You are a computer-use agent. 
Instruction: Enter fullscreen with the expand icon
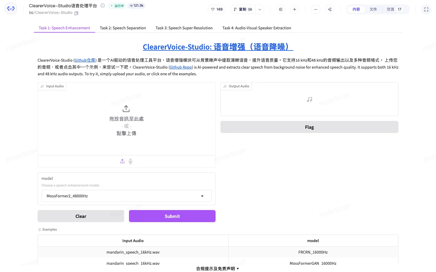click(426, 9)
